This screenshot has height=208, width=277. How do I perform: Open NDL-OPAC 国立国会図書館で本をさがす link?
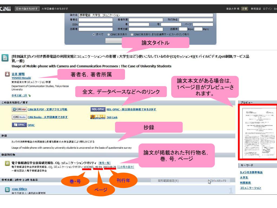click(131, 109)
